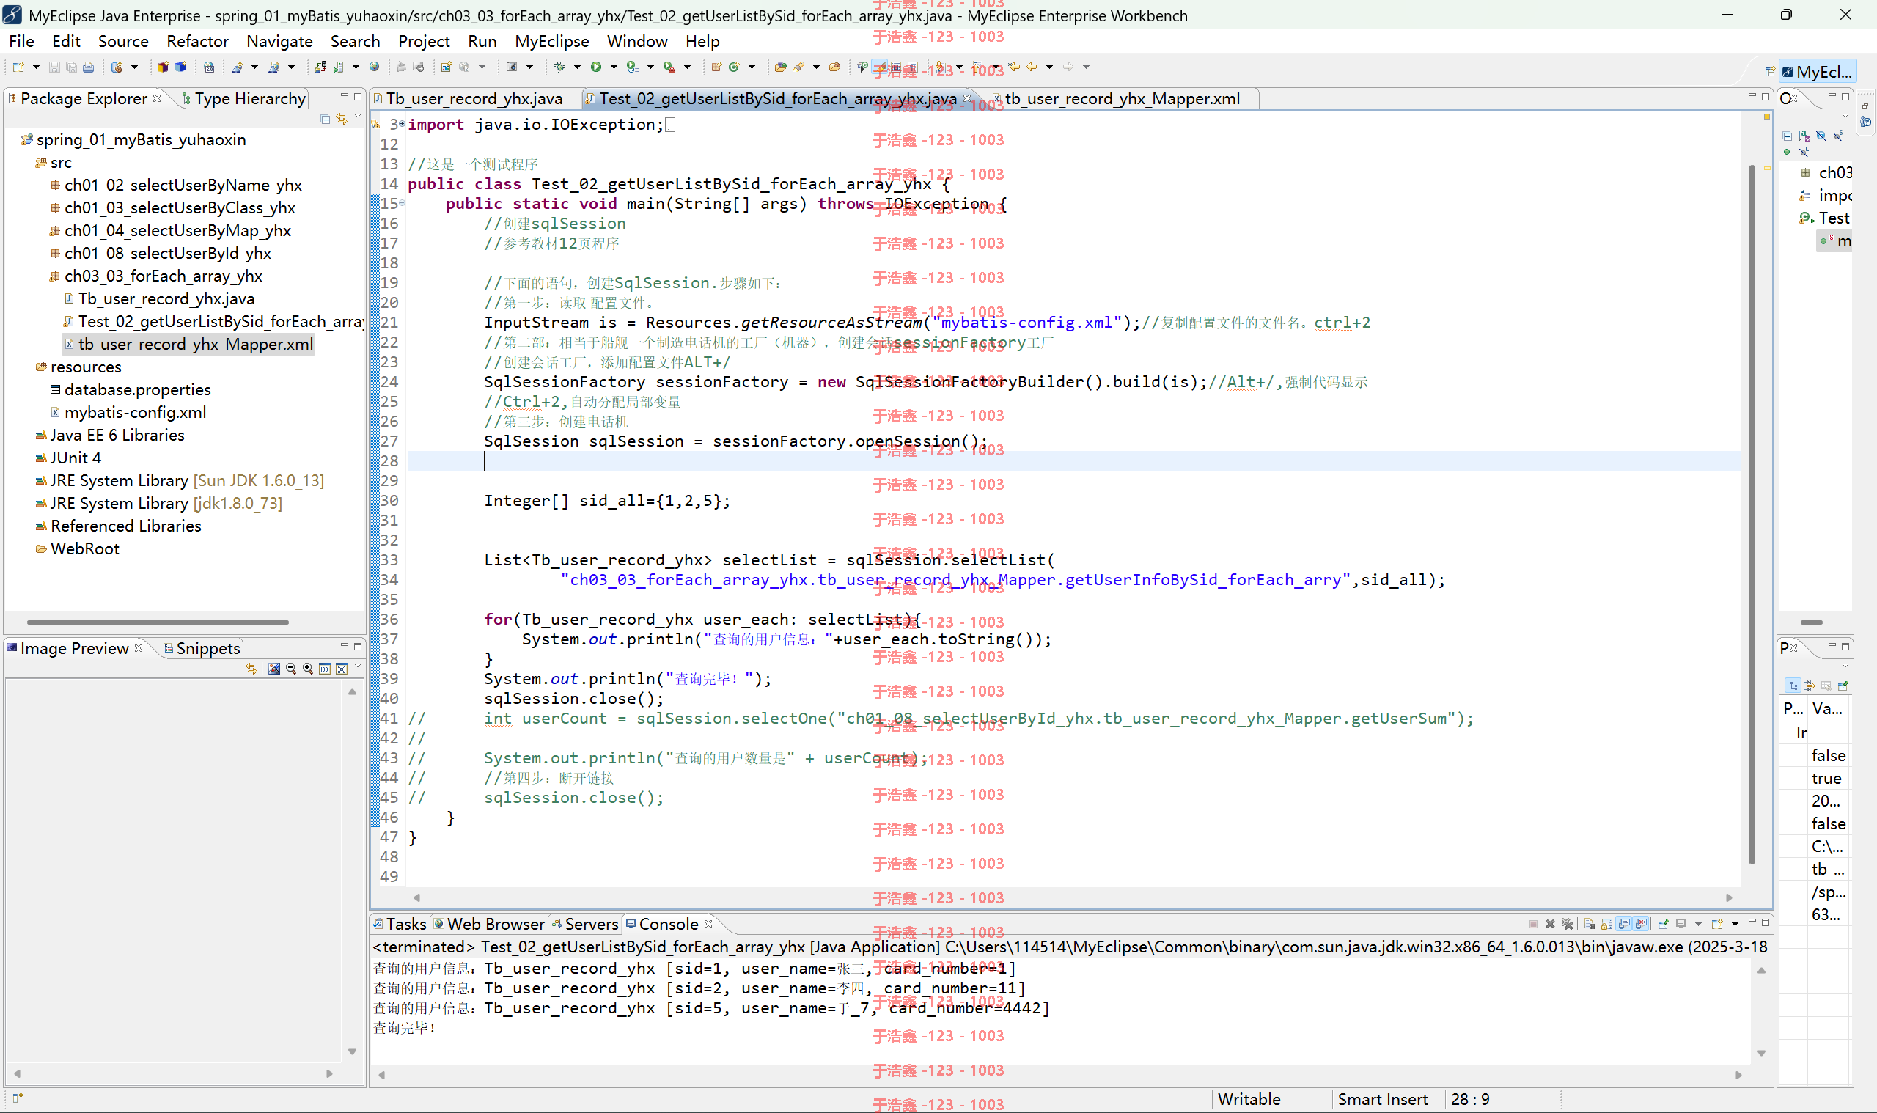Click editor vertical scrollbar thumb
1877x1113 pixels.
pyautogui.click(x=1751, y=514)
